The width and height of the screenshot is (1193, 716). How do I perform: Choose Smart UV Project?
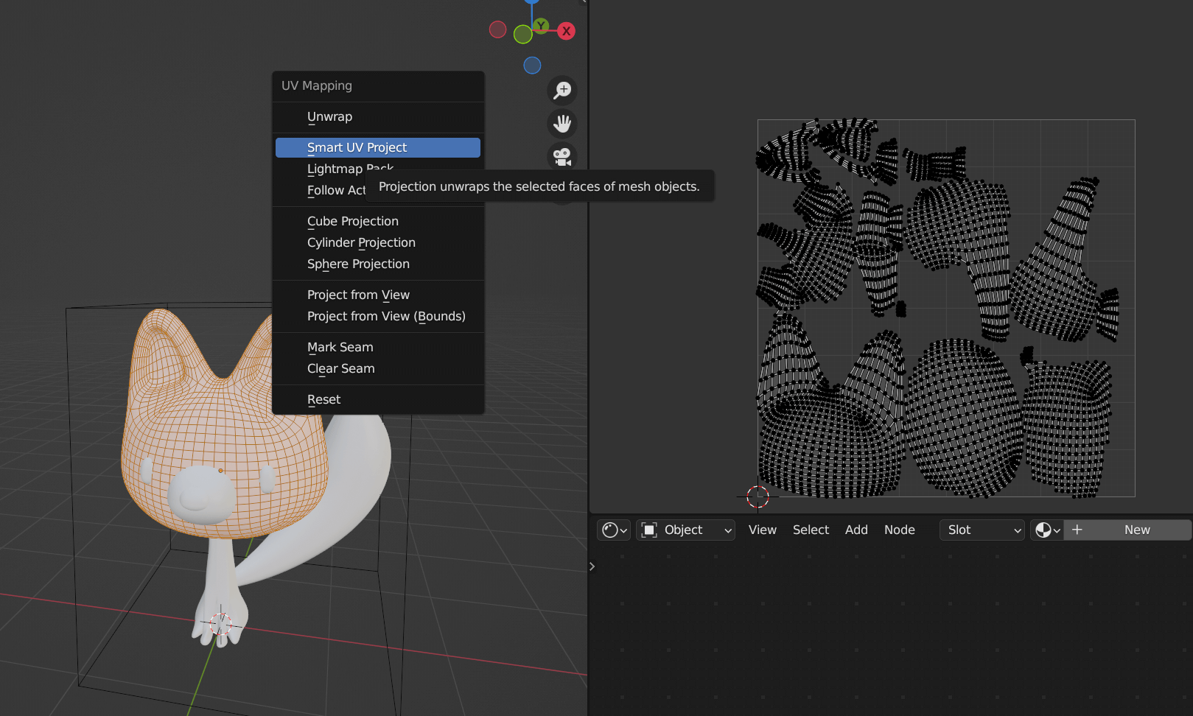point(378,147)
